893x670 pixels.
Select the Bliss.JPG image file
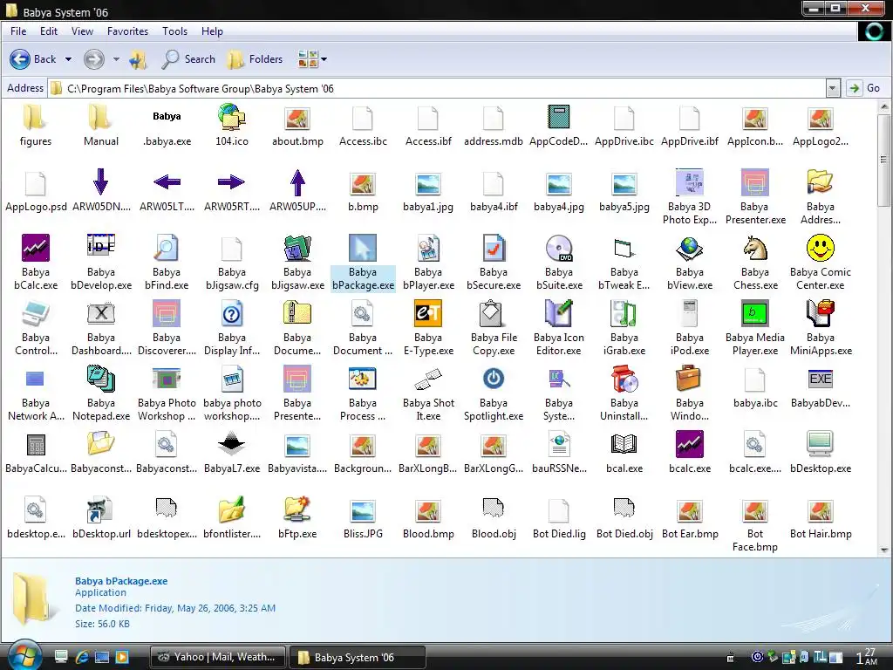pyautogui.click(x=363, y=509)
